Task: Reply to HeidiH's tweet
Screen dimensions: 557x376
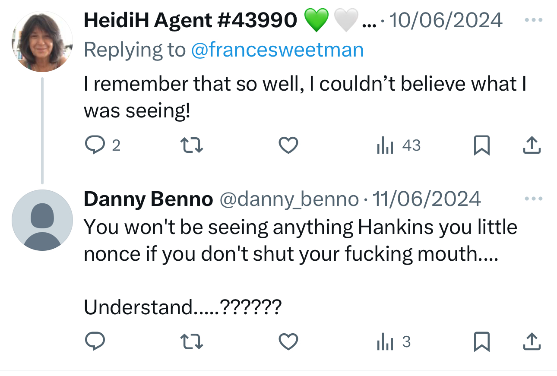Action: point(95,145)
